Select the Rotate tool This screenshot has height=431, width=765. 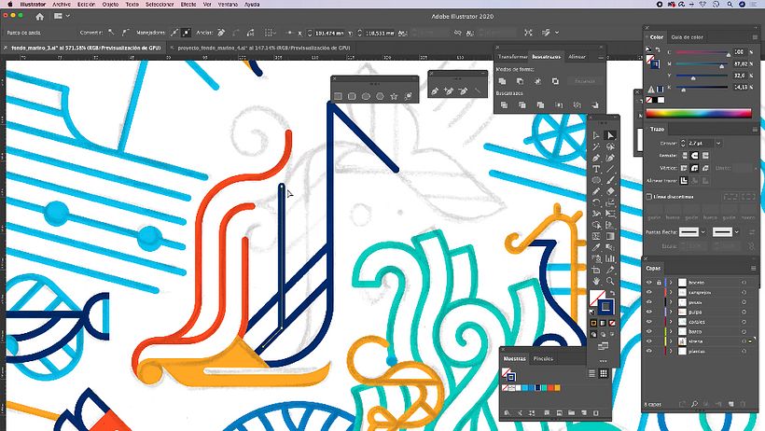596,202
